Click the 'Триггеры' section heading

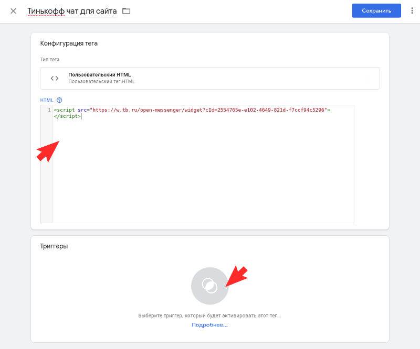(54, 246)
